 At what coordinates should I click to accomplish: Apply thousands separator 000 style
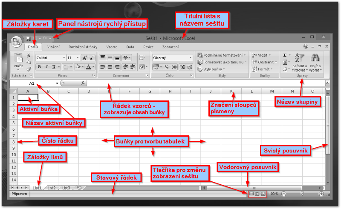[x=174, y=67]
